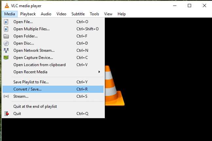
Task: Click the Ctrl+Shift+O shortcut text
Action: [x=88, y=29]
